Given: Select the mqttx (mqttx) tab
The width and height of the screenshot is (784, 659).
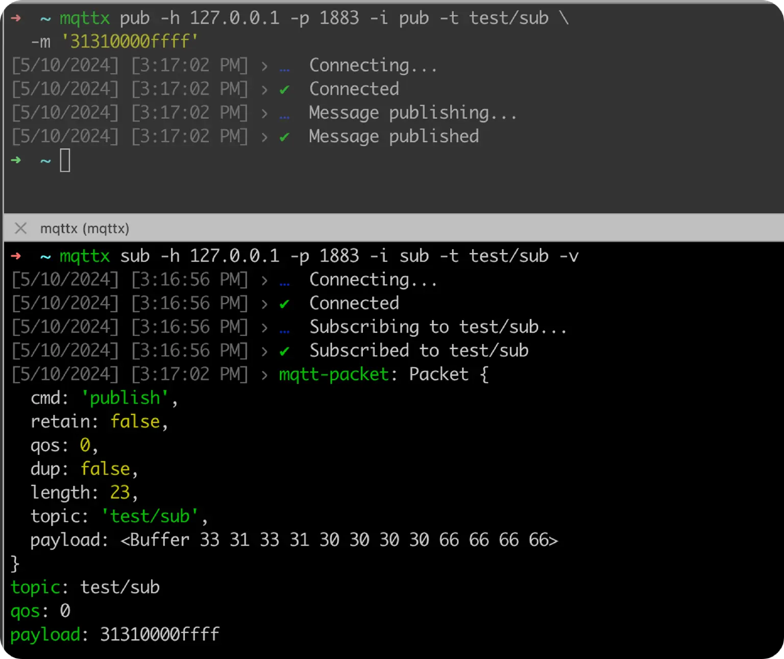Looking at the screenshot, I should pyautogui.click(x=85, y=229).
